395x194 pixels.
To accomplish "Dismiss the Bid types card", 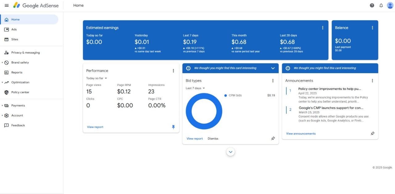I will (x=213, y=139).
